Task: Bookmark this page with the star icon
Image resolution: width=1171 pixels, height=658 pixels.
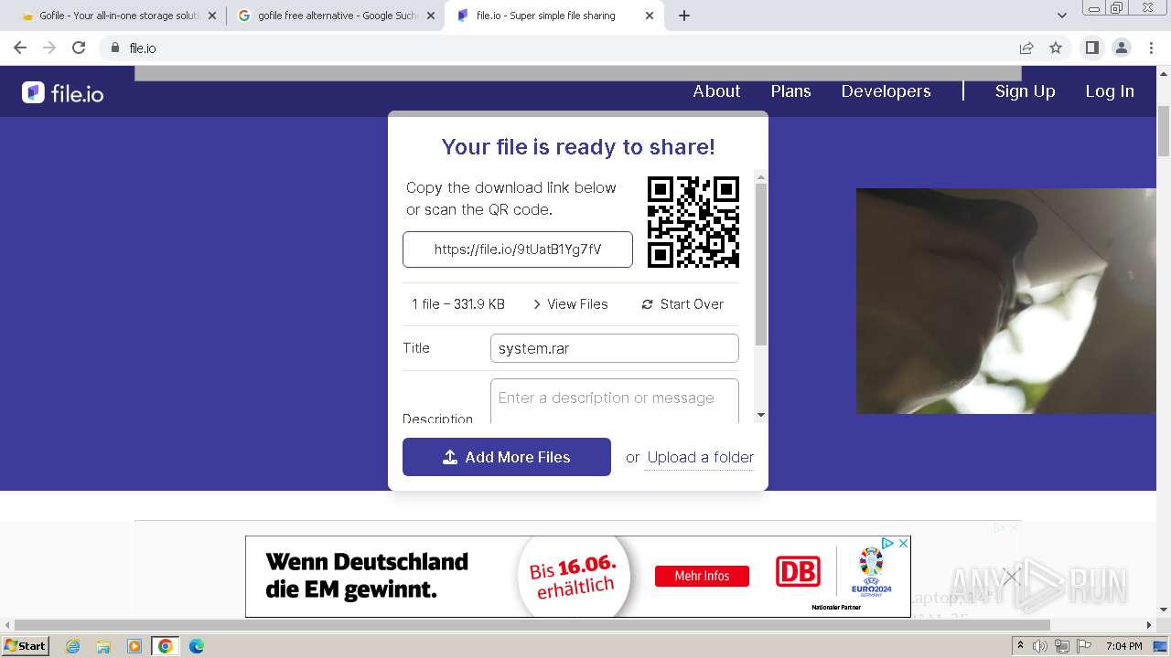Action: click(x=1056, y=48)
